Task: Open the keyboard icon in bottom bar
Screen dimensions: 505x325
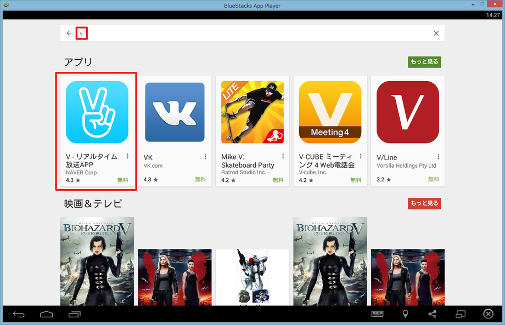Action: 378,314
